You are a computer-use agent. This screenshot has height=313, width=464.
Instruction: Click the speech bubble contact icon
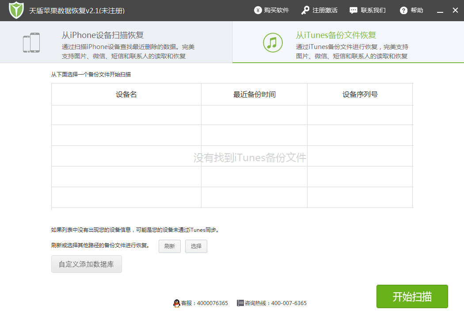pos(354,10)
